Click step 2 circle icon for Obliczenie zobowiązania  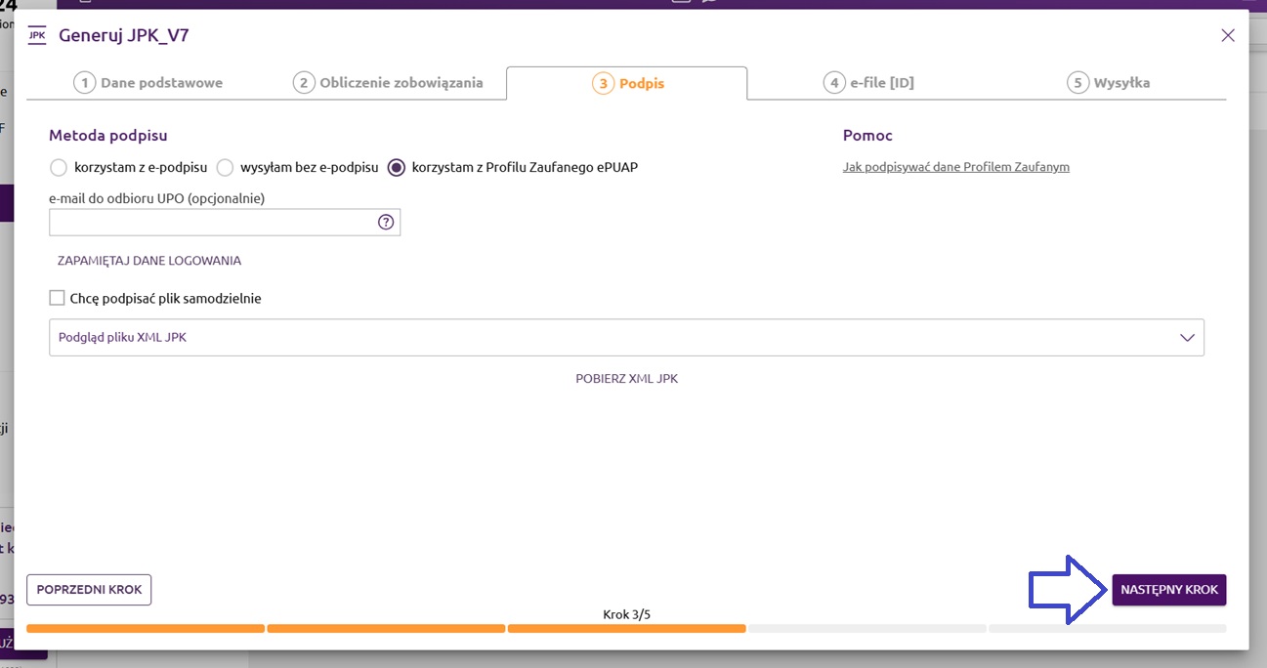(x=304, y=83)
